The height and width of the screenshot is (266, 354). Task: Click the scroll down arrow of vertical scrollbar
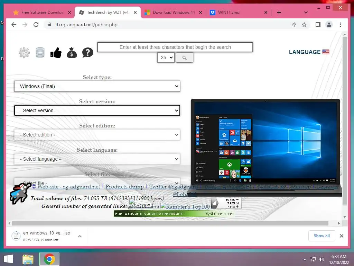tap(345, 217)
